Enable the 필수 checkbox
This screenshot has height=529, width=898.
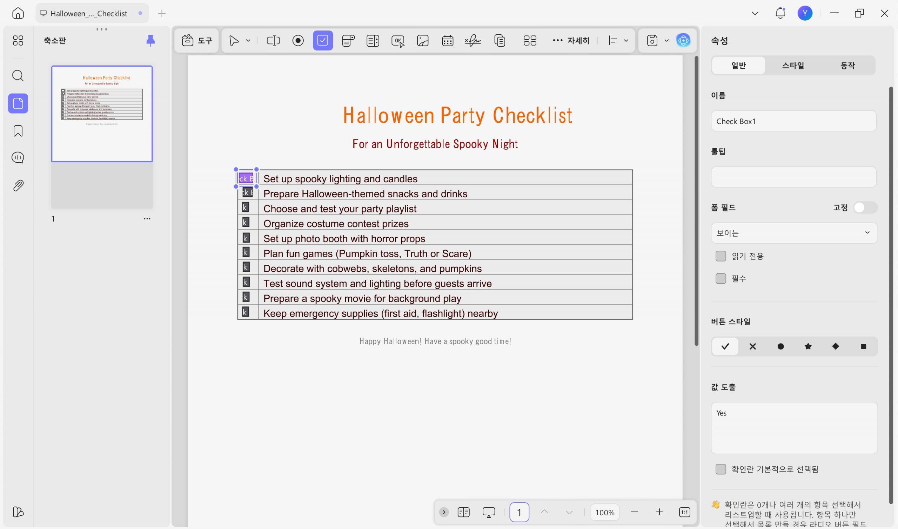pos(721,278)
